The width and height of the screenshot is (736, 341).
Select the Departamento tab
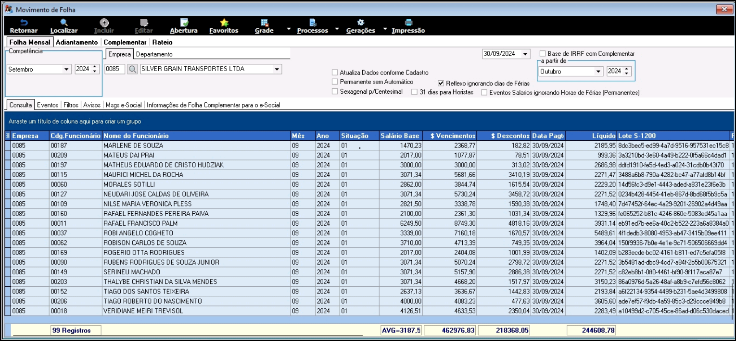(154, 54)
